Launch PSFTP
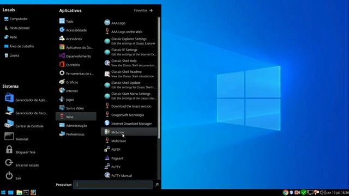Viewport: 349px width, 196px height. point(129,149)
